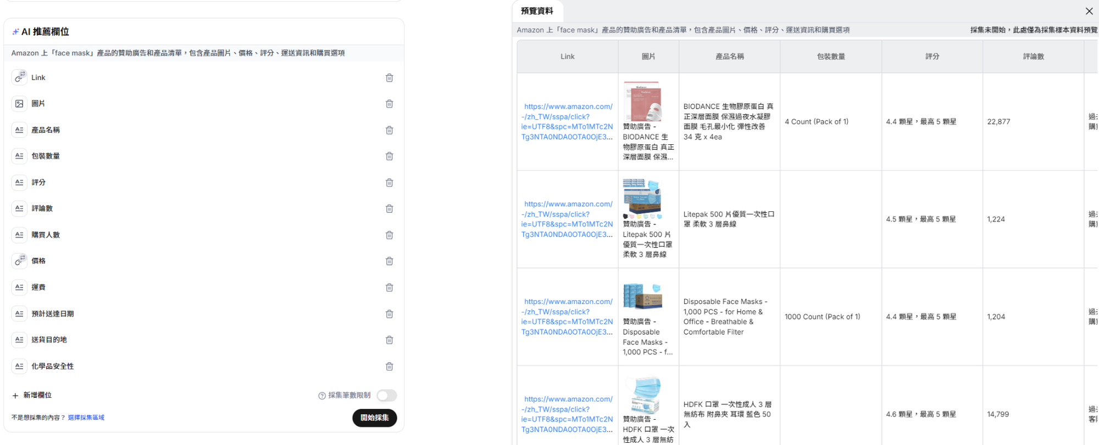Viewport: 1099px width, 445px height.
Task: Click the 包裝數量 column header
Action: tap(831, 57)
